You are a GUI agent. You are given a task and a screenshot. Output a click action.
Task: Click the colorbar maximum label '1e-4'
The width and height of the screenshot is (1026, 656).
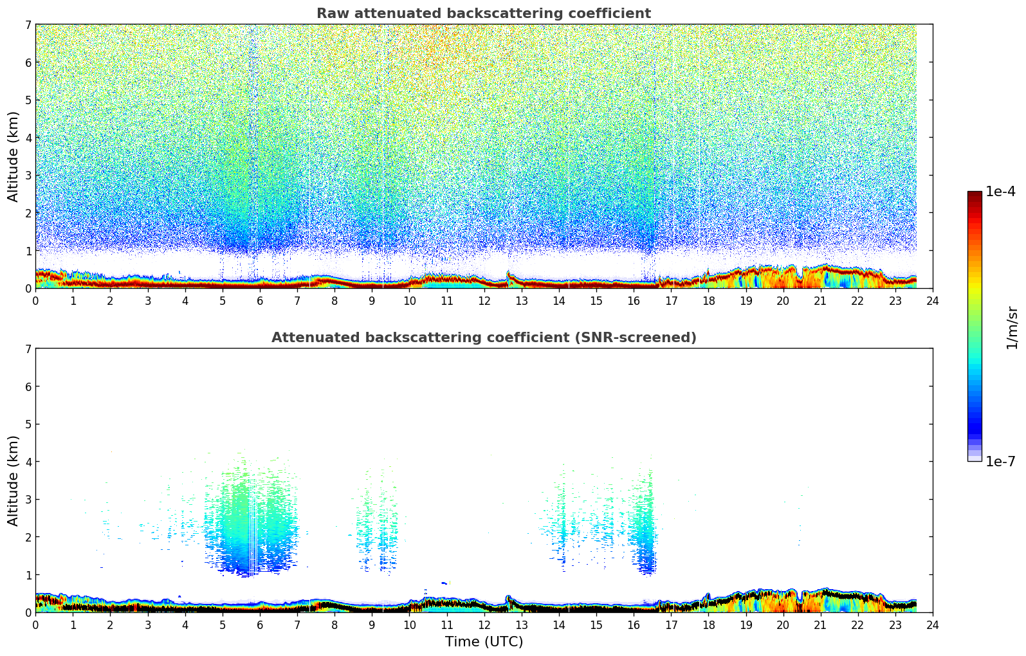1000,192
